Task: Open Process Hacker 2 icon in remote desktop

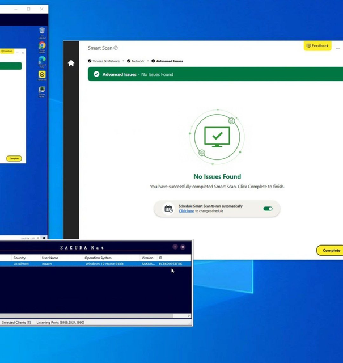Action: [x=42, y=92]
